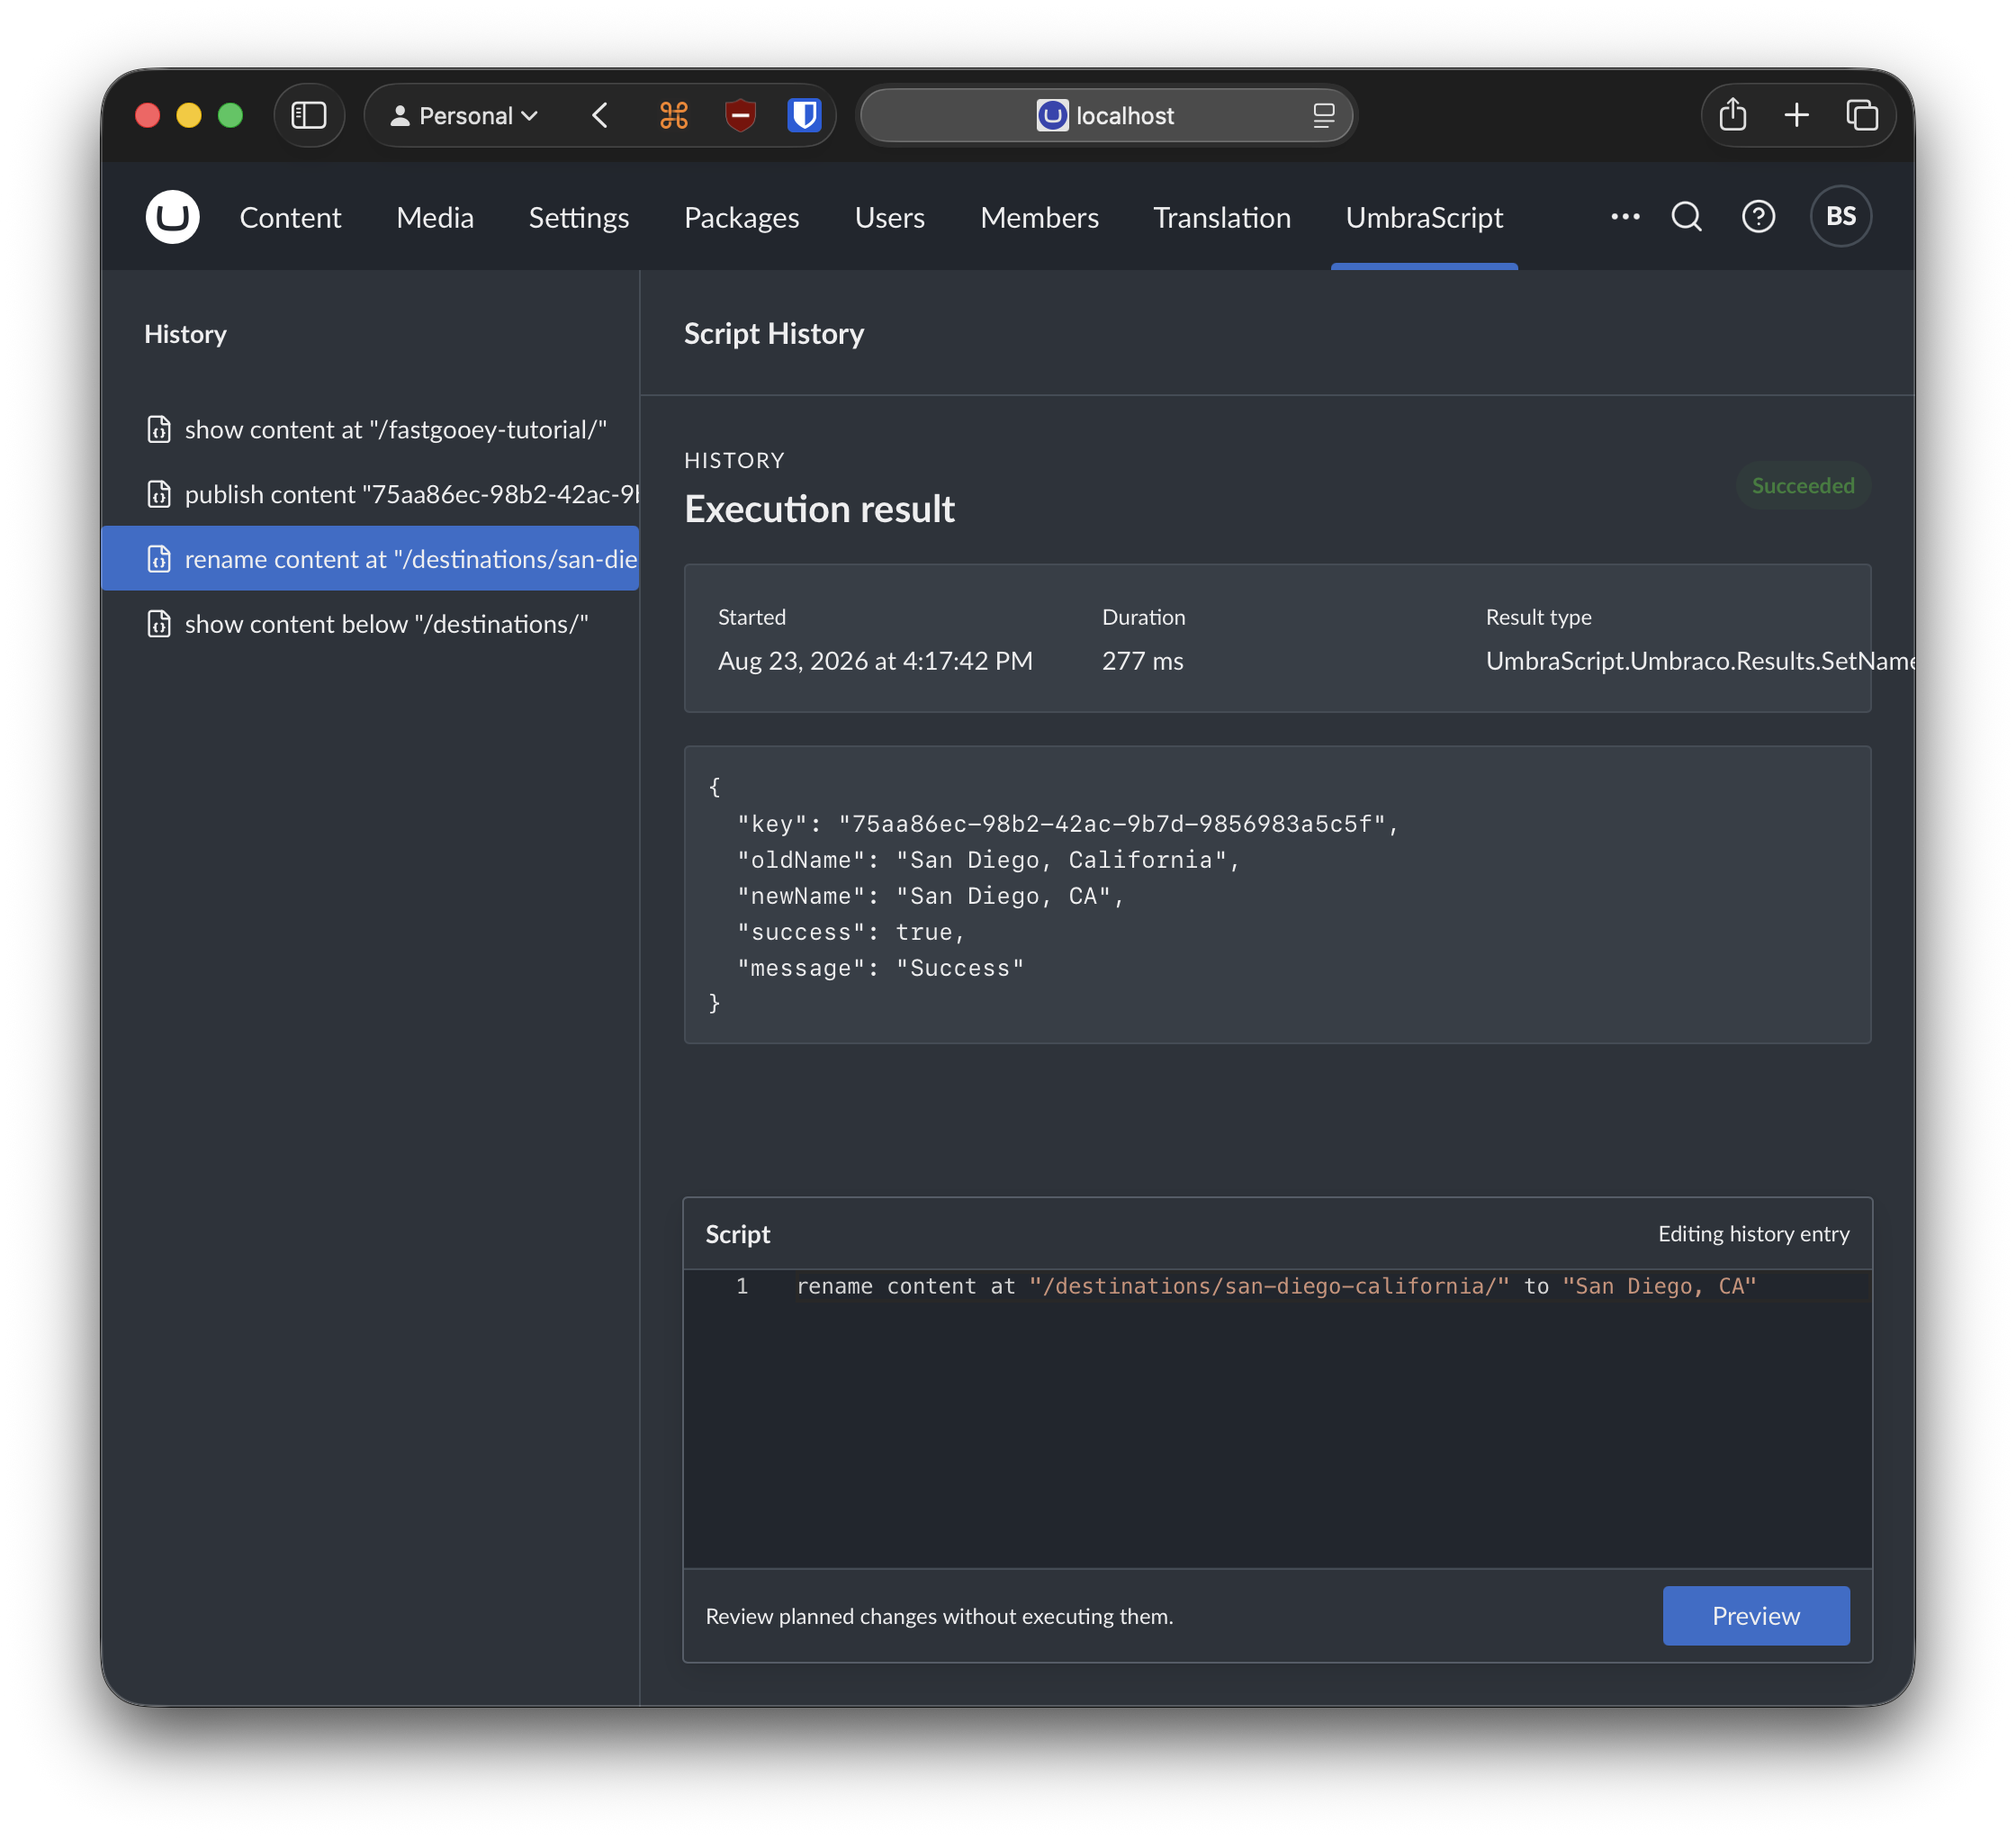Viewport: 2016px width, 1840px height.
Task: Click the "key" line in JSON result
Action: tap(1068, 824)
